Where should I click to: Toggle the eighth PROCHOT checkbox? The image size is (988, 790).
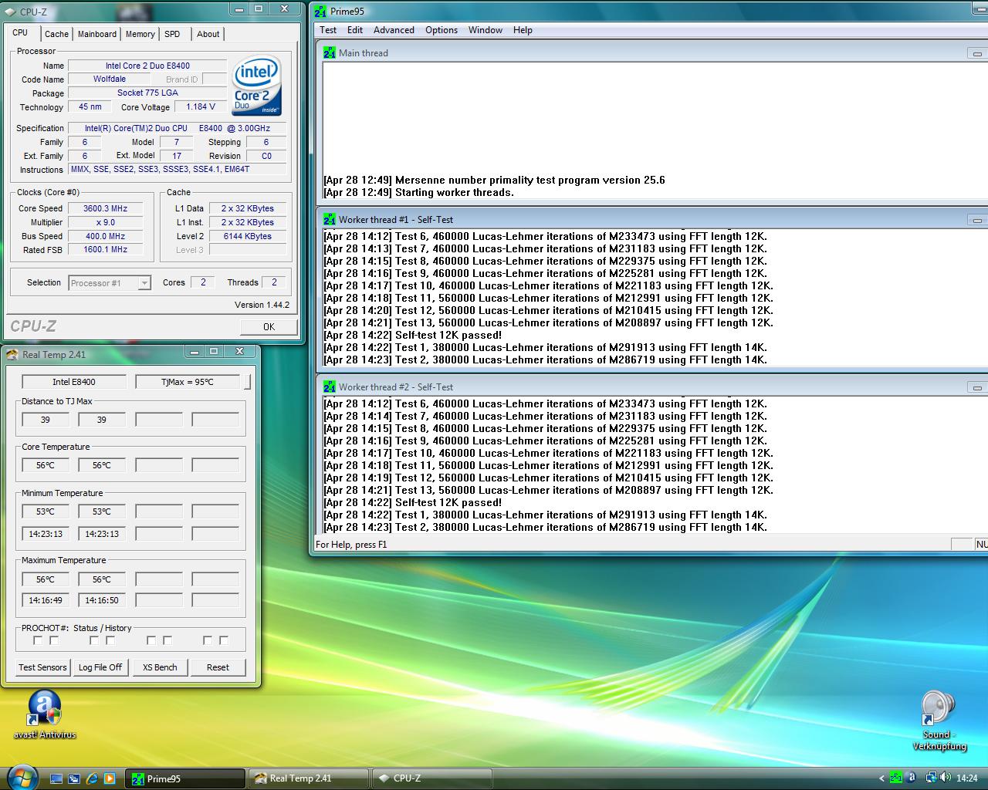(x=224, y=640)
